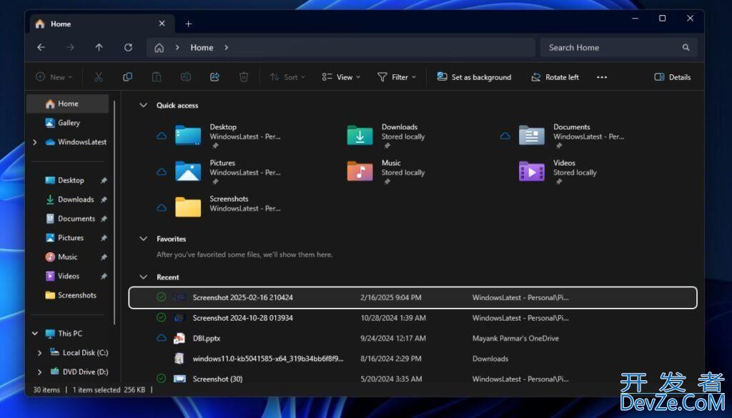Image resolution: width=732 pixels, height=418 pixels.
Task: Select Home in the navigation pane
Action: click(x=68, y=104)
